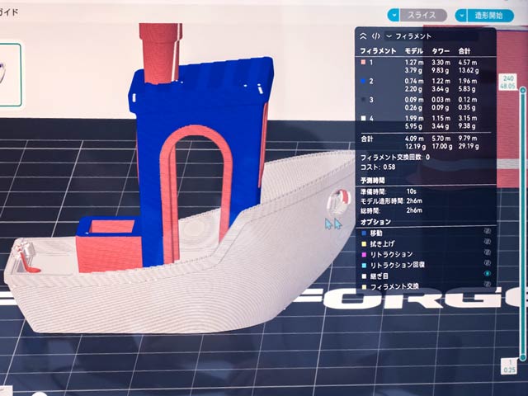528x396 pixels.
Task: Click the 13.62 g weight value
Action: pyautogui.click(x=469, y=71)
